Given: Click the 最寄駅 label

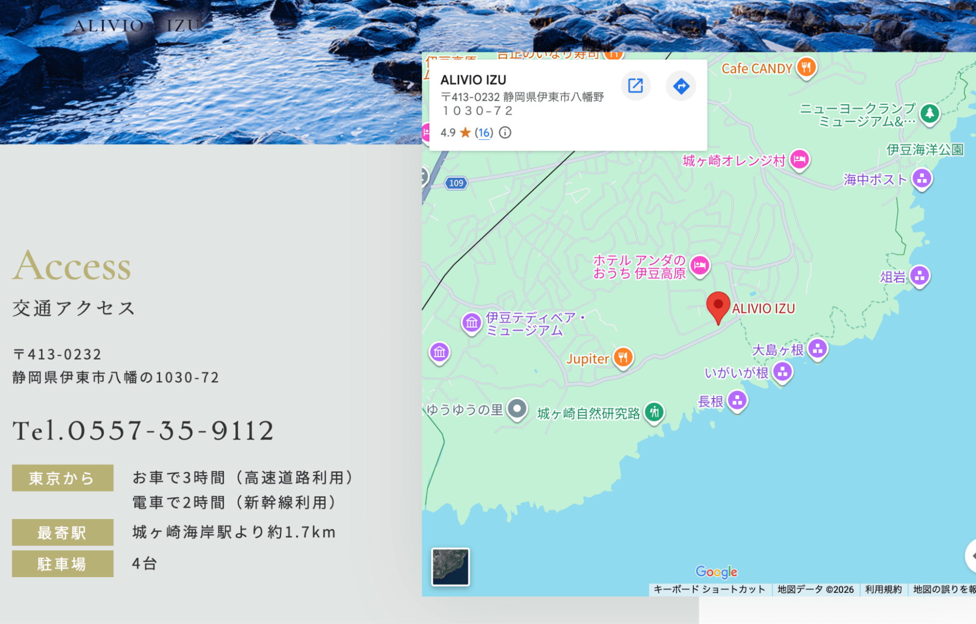Looking at the screenshot, I should pyautogui.click(x=62, y=533).
